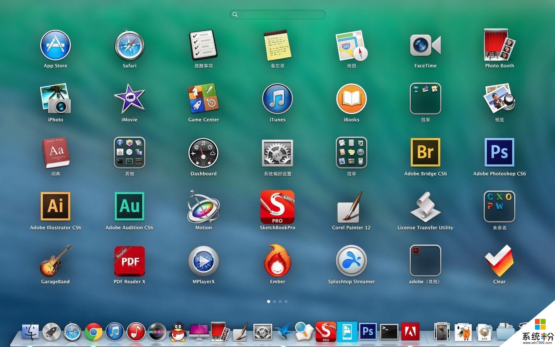Viewport: 555px width, 347px height.
Task: Launch MPlayerX
Action: pos(203,261)
